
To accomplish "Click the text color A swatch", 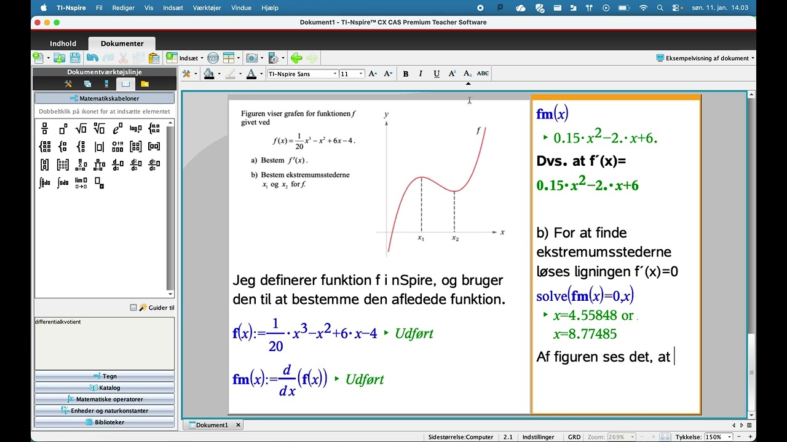I will (251, 74).
